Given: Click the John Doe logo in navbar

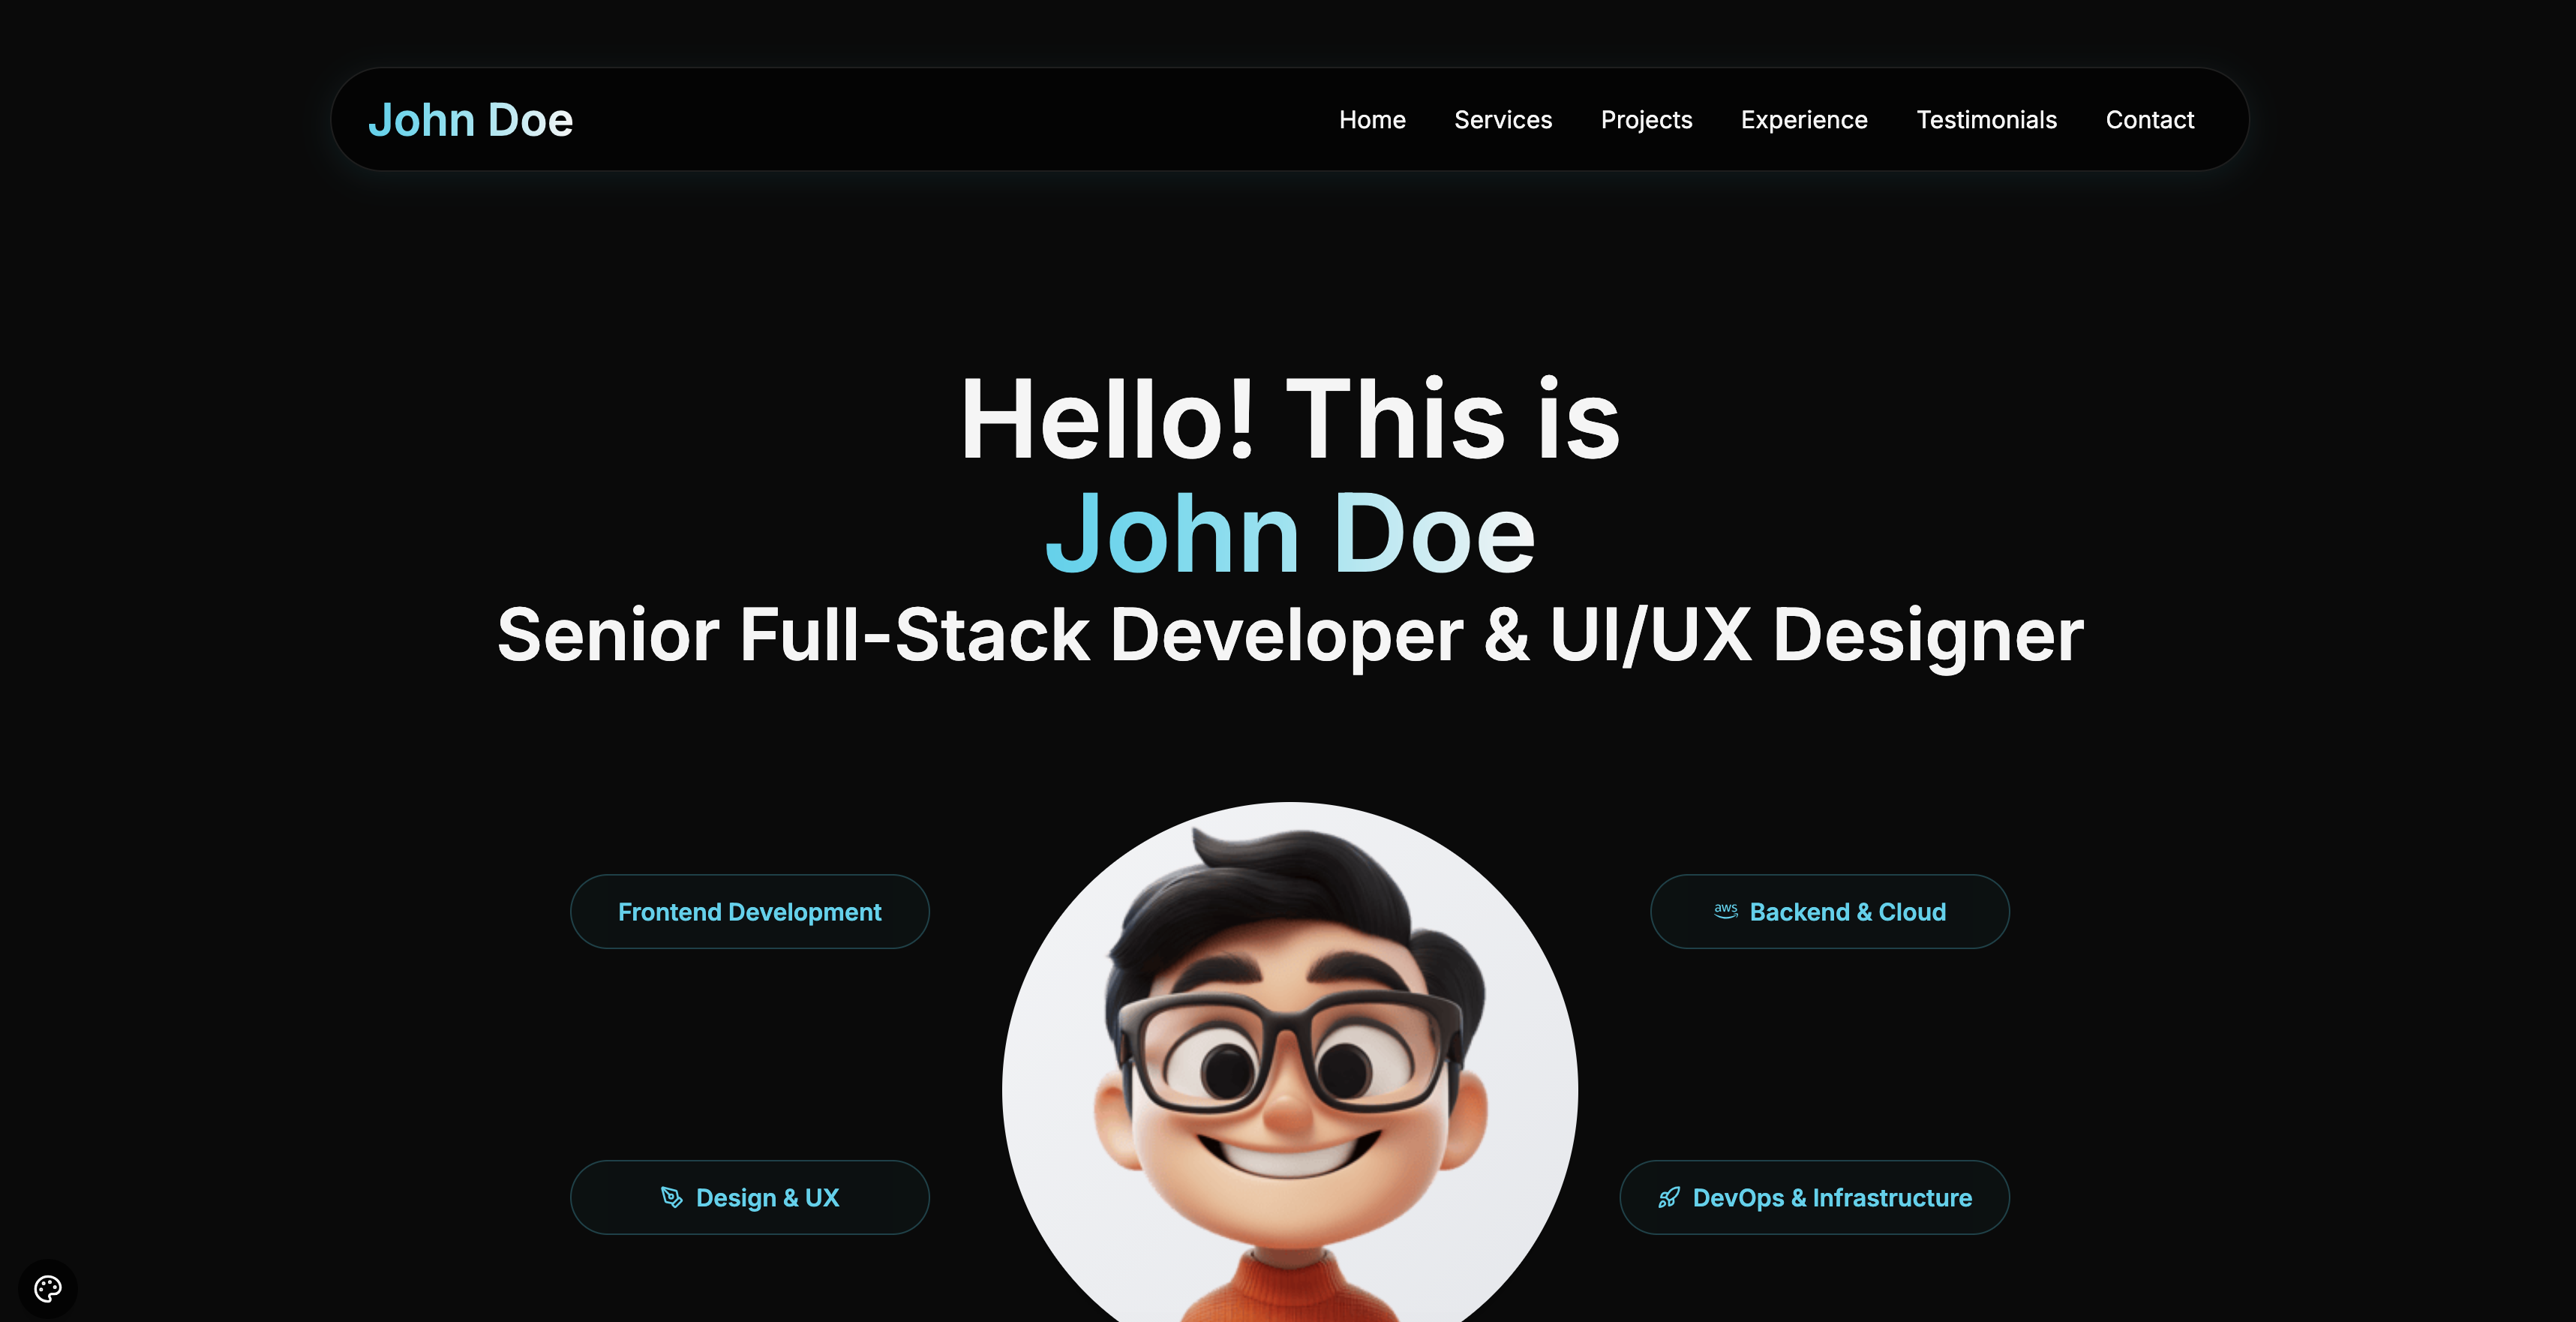Looking at the screenshot, I should click(470, 120).
